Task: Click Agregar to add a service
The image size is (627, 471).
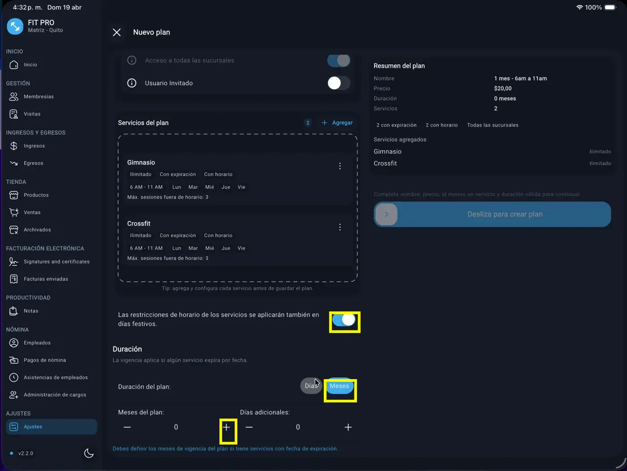Action: coord(337,123)
